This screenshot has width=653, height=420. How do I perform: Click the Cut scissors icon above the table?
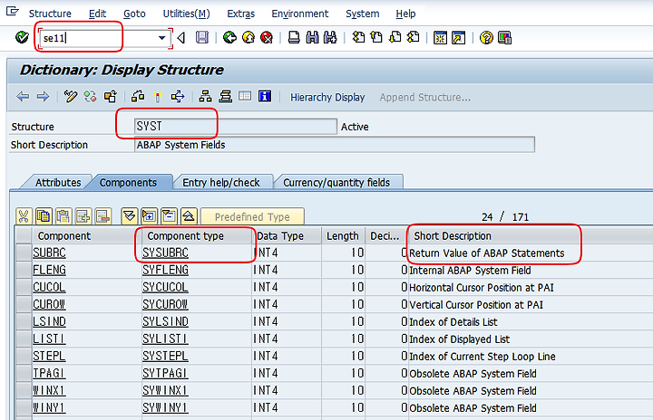(24, 216)
